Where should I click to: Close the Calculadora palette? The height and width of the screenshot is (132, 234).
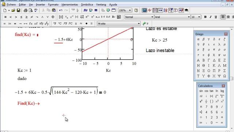[x=223, y=86]
